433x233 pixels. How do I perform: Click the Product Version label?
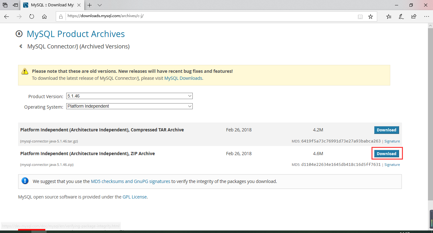[x=46, y=97]
